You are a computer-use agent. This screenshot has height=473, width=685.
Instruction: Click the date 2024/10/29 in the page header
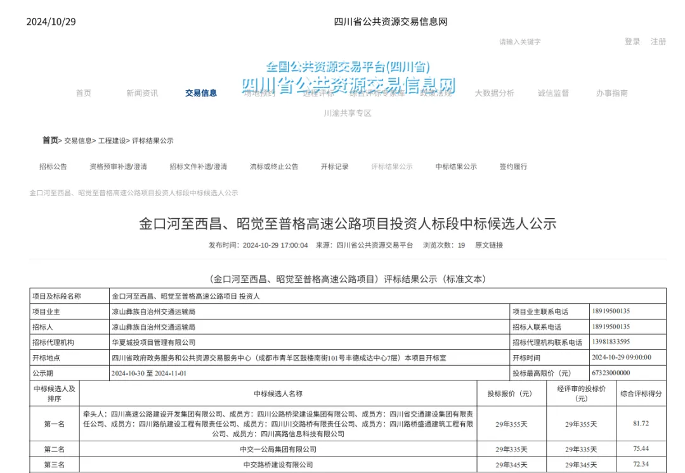pos(51,22)
